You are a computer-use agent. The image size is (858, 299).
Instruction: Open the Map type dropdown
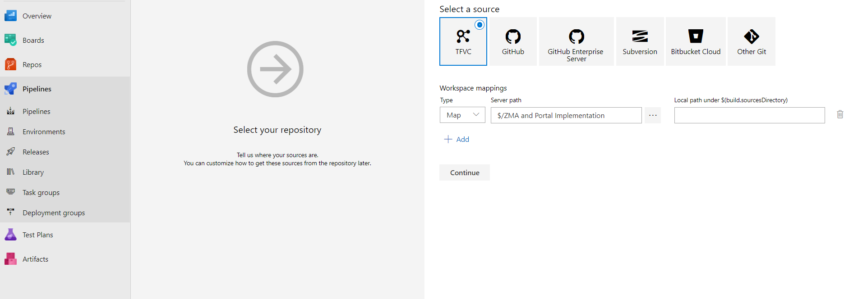point(462,115)
